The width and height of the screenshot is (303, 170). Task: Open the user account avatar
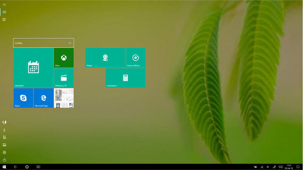click(4, 122)
